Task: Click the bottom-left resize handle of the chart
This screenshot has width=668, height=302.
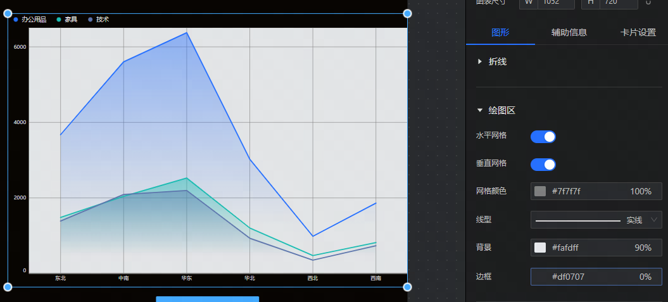Action: (x=8, y=287)
